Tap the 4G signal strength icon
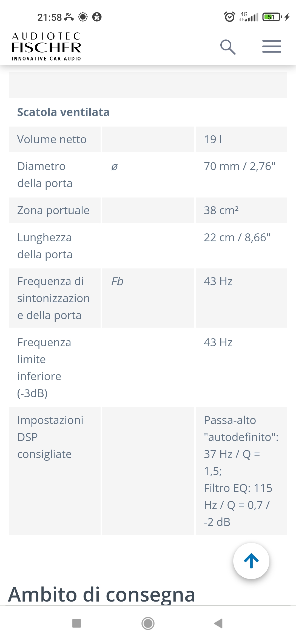The width and height of the screenshot is (296, 641). point(249,17)
